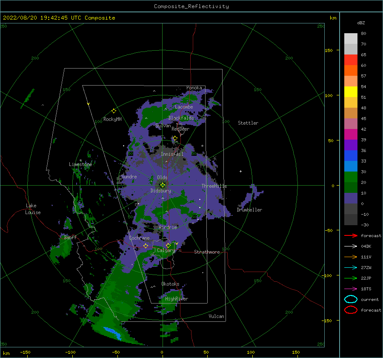Image resolution: width=383 pixels, height=358 pixels.
Task: Click the RedDeer city label
Action: pos(180,129)
